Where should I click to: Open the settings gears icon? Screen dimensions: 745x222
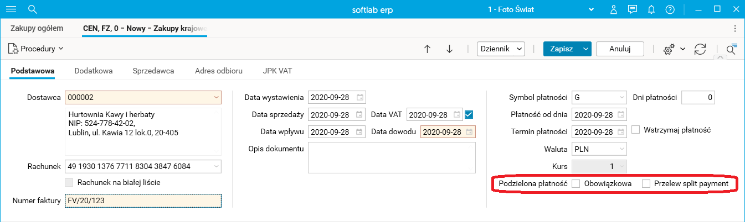[669, 49]
